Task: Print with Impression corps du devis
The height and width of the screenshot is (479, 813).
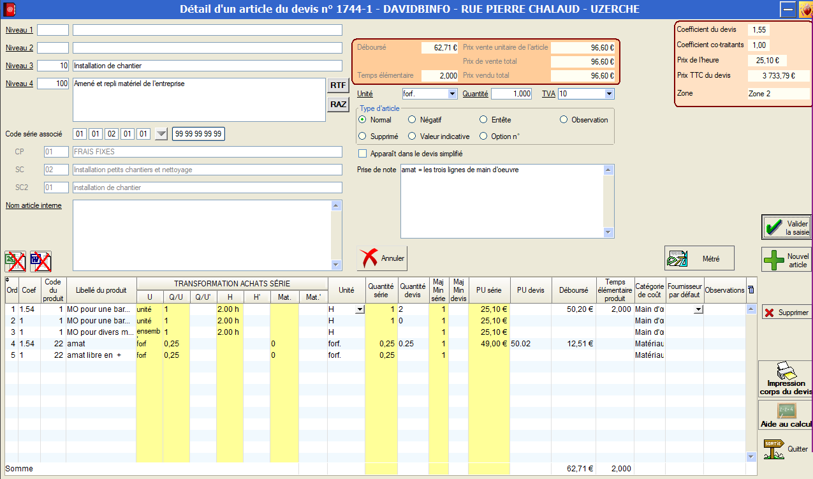Action: [786, 380]
